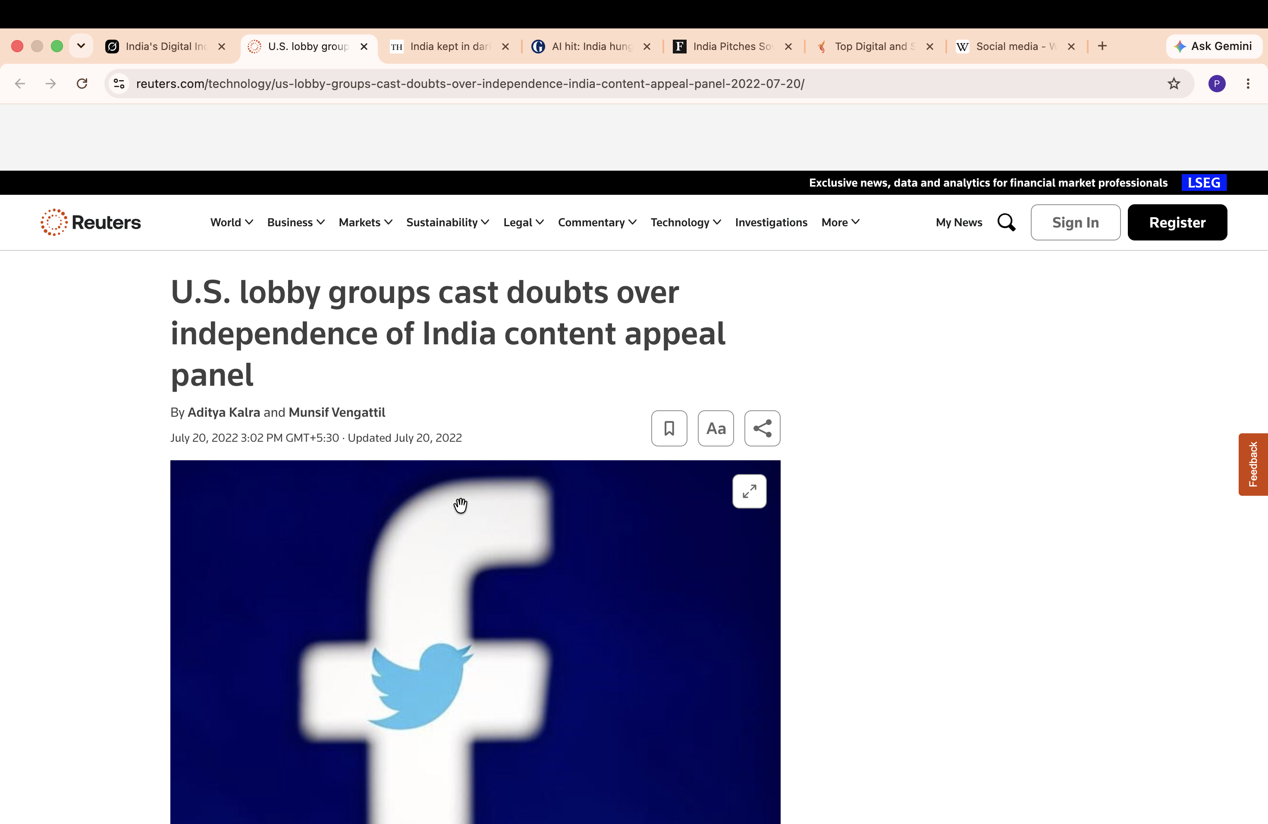This screenshot has height=824, width=1268.
Task: Click the Register button
Action: [x=1177, y=222]
